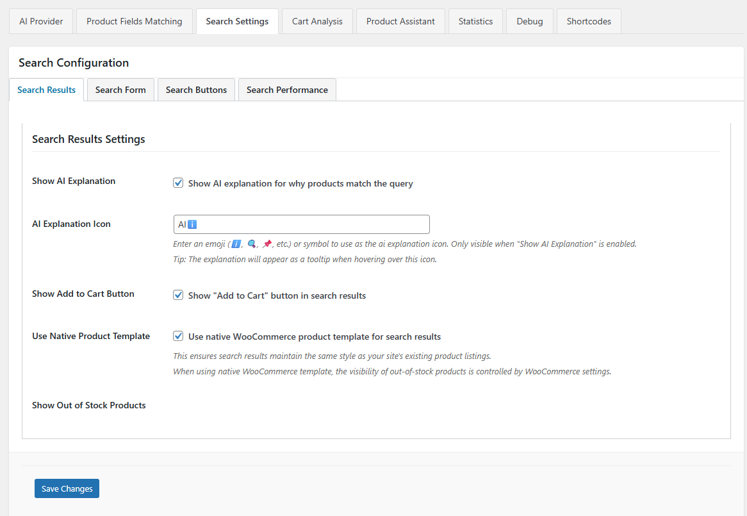Click the 'Use Native Product Template' label

[91, 337]
